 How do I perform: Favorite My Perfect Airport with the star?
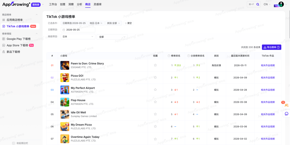[x=155, y=90]
